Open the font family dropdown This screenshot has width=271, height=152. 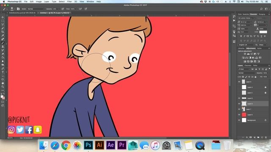click(246, 18)
